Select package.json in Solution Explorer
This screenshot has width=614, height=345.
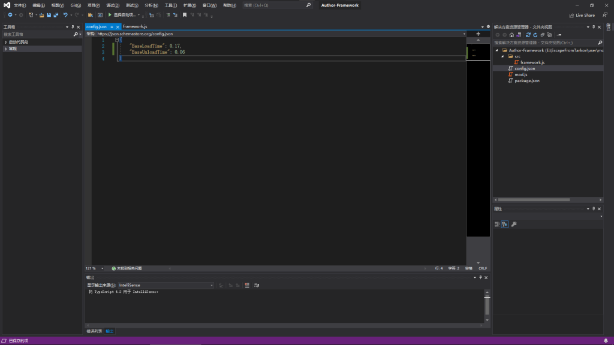[527, 81]
